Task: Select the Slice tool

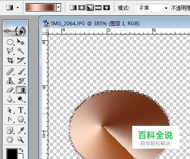Action: (x=21, y=60)
